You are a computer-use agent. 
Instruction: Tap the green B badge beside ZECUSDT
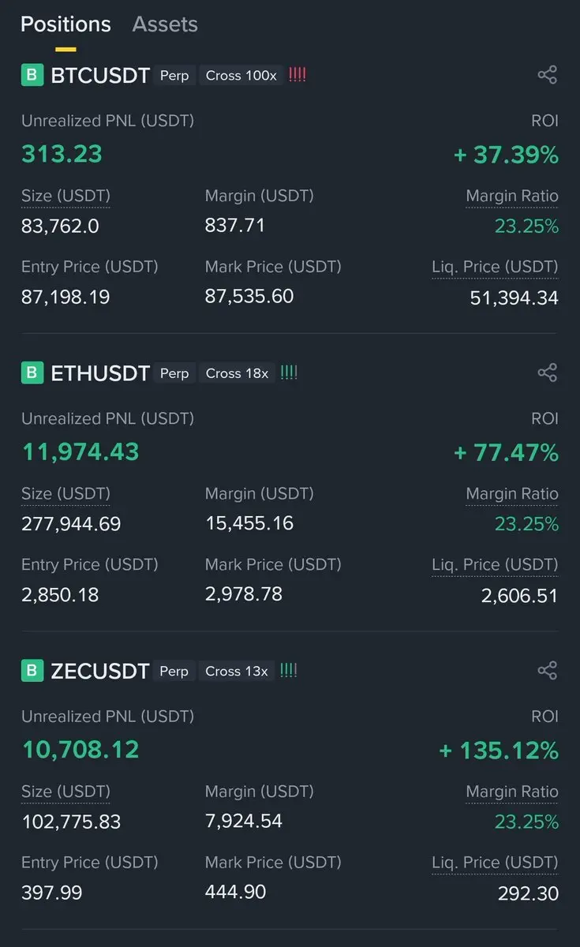click(x=32, y=671)
